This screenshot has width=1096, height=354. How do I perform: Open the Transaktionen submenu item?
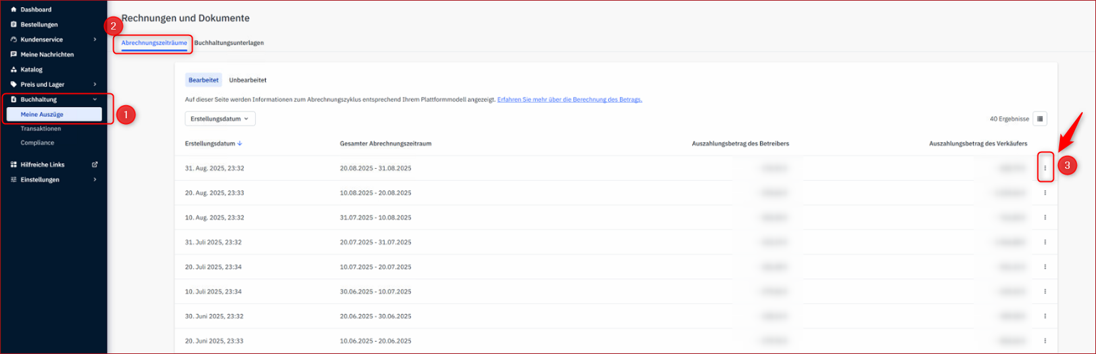click(x=41, y=129)
